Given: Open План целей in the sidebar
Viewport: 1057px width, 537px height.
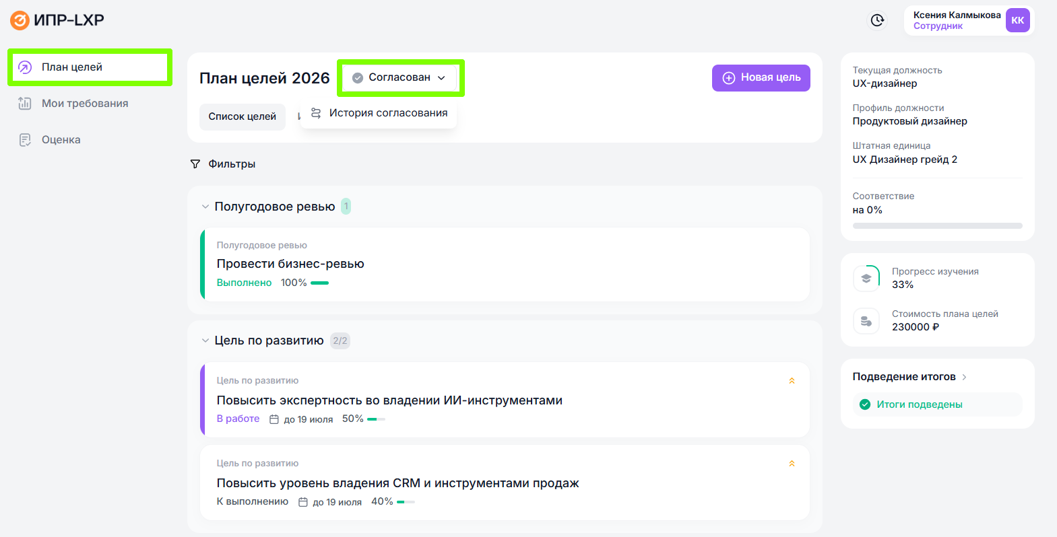Looking at the screenshot, I should [x=72, y=67].
